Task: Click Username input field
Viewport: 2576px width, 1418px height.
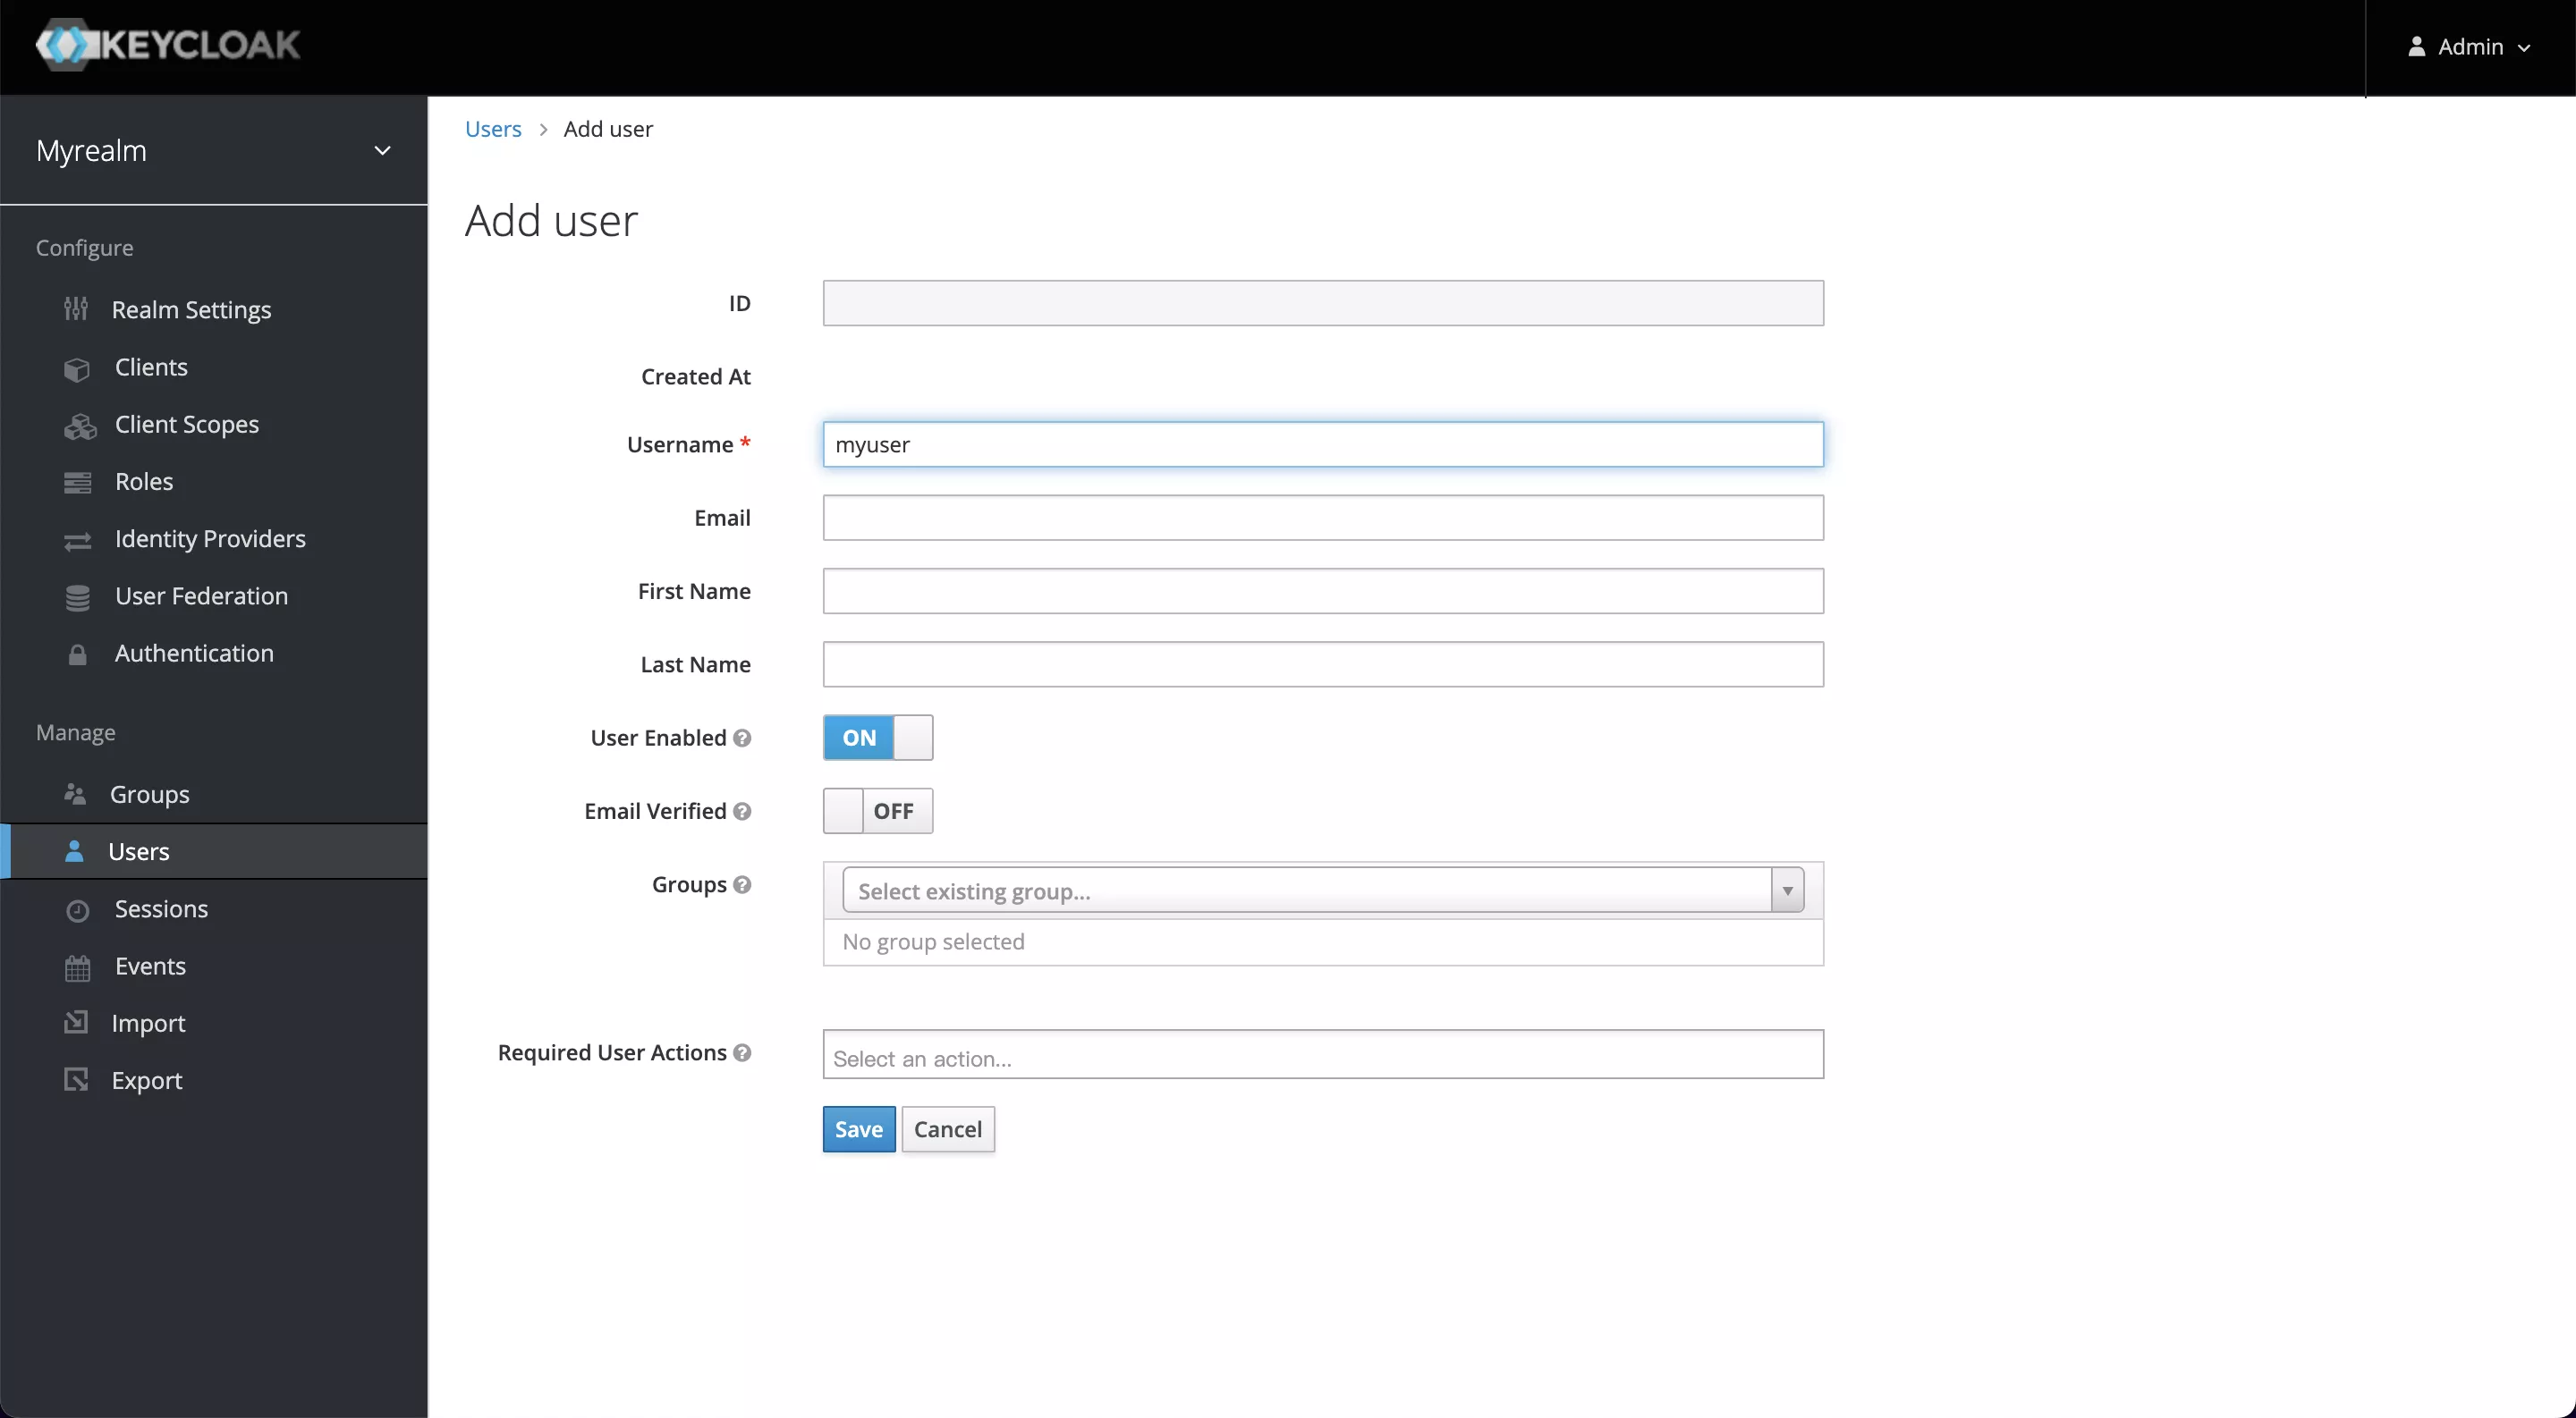Action: pos(1322,443)
